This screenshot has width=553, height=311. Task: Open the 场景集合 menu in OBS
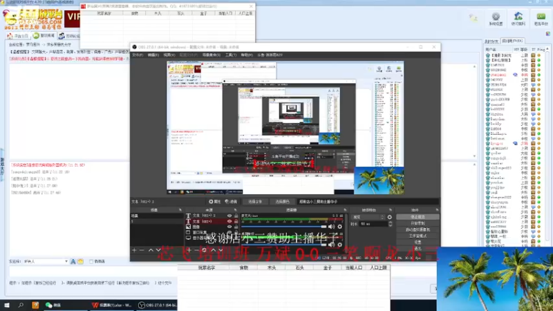point(212,55)
